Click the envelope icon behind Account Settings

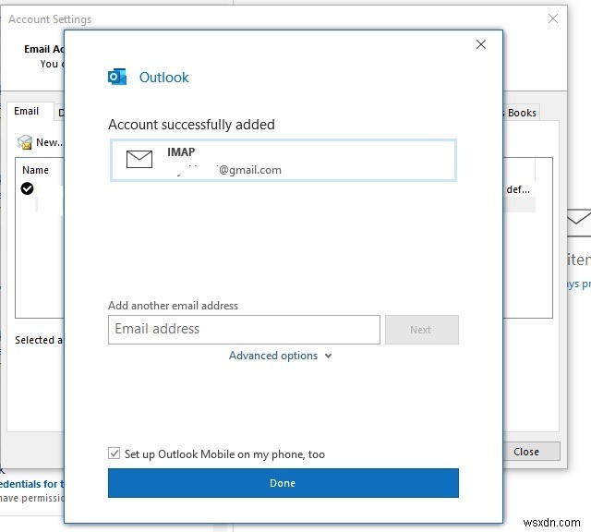coord(579,223)
